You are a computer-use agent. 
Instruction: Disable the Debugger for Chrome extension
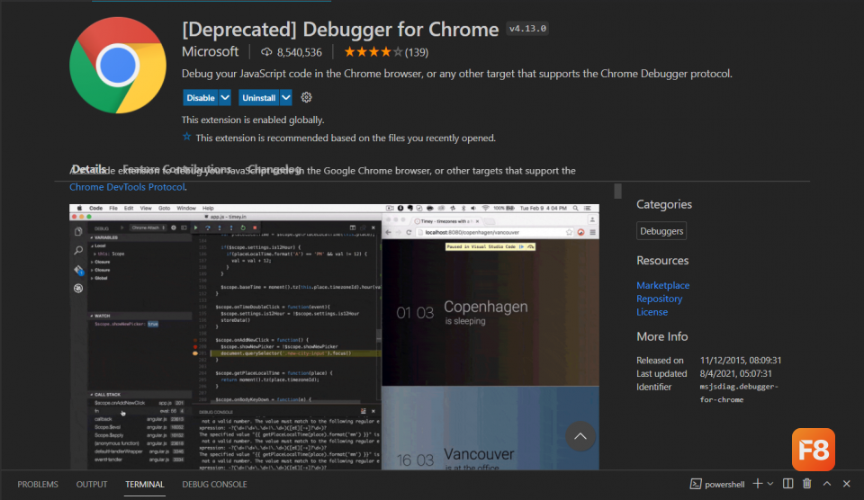click(201, 97)
